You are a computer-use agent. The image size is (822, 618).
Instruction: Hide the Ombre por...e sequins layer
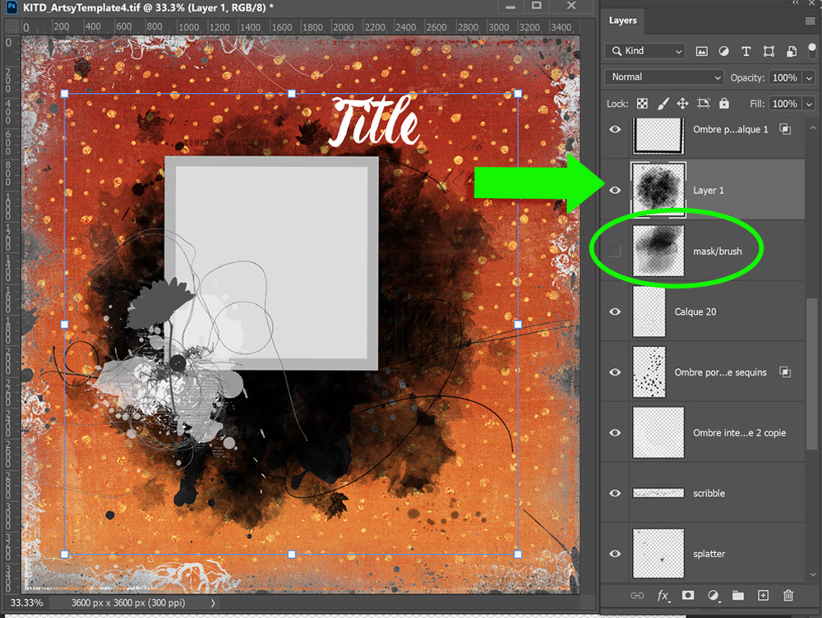tap(615, 372)
